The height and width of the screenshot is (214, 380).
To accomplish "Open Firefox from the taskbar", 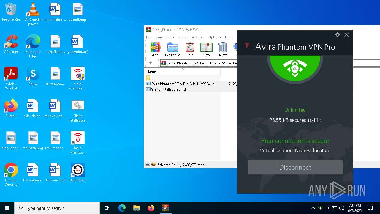I will click(x=151, y=208).
